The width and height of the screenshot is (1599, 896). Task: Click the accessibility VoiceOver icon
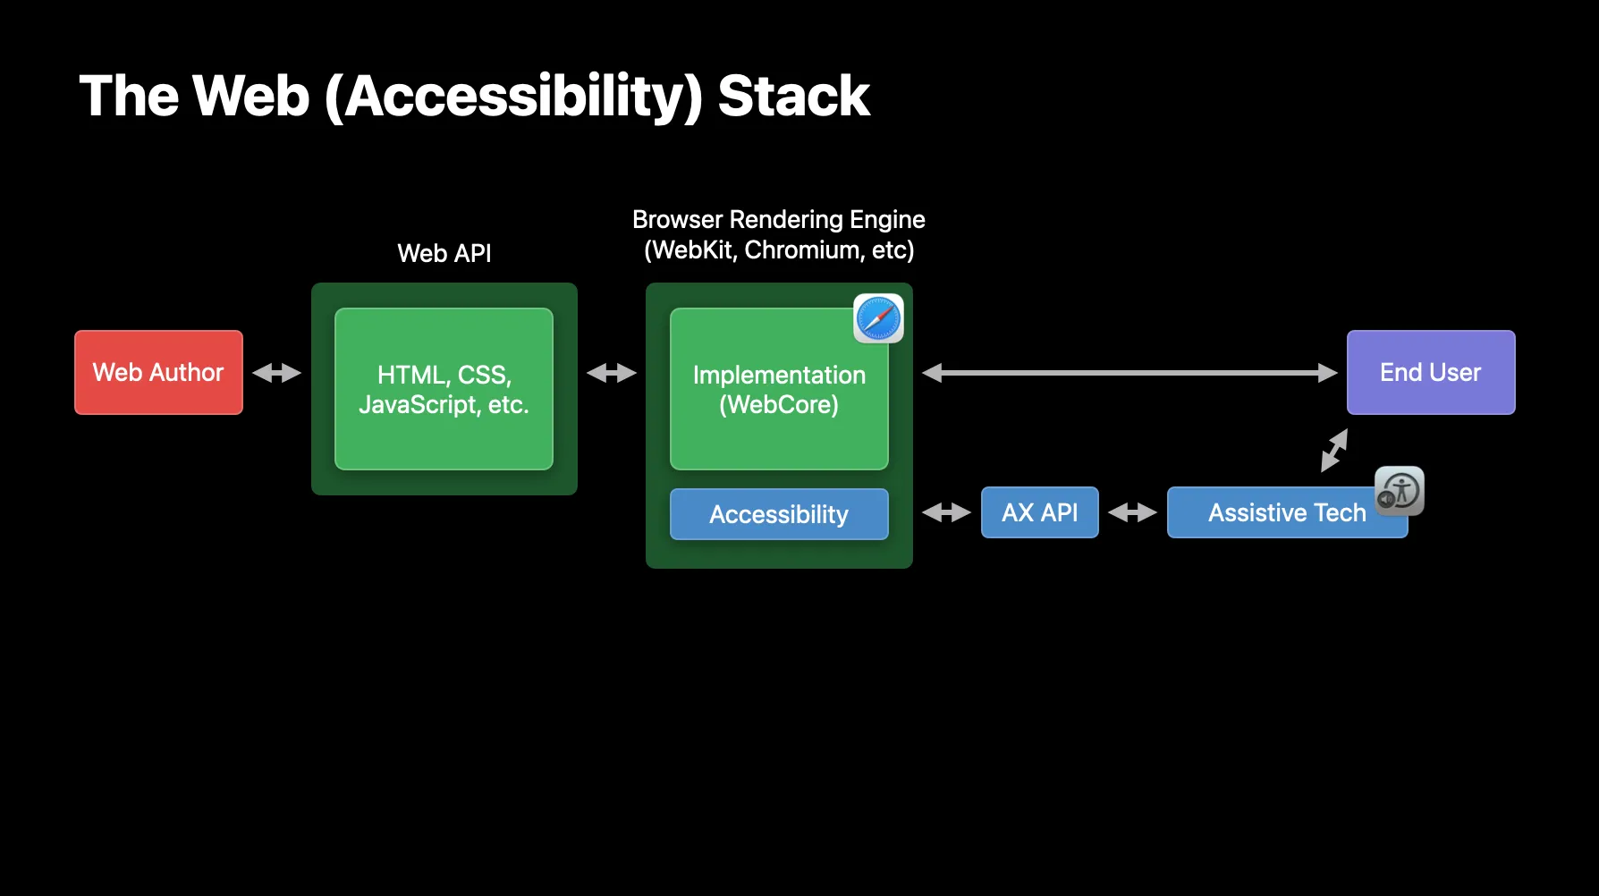tap(1400, 491)
